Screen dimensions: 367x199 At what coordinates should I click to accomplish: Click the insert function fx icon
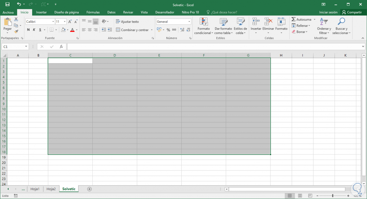tap(61, 47)
